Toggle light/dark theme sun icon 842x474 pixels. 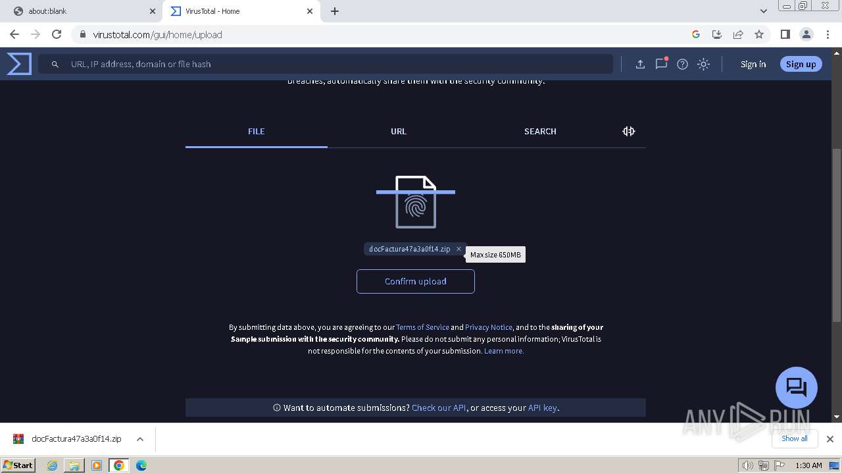(703, 64)
